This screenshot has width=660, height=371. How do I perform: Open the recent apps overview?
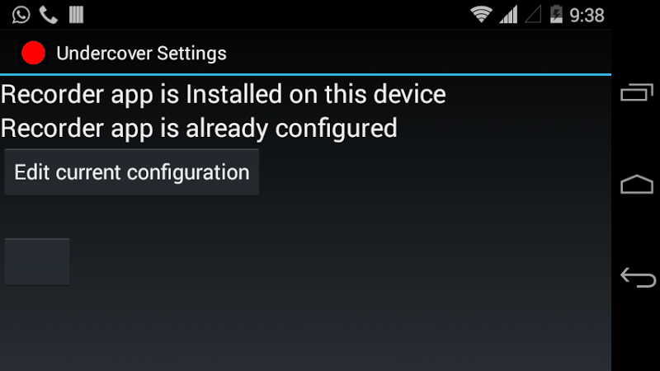pyautogui.click(x=636, y=92)
